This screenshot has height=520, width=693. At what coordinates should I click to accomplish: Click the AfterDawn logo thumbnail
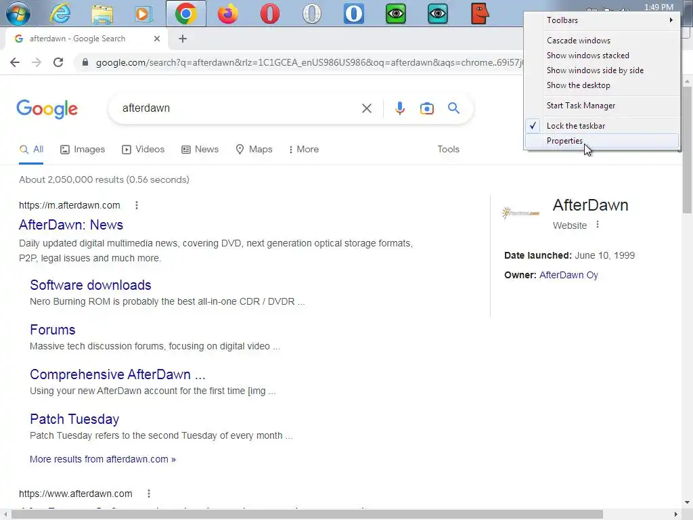pyautogui.click(x=520, y=213)
